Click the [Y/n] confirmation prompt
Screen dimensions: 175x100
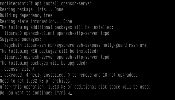(x=60, y=93)
